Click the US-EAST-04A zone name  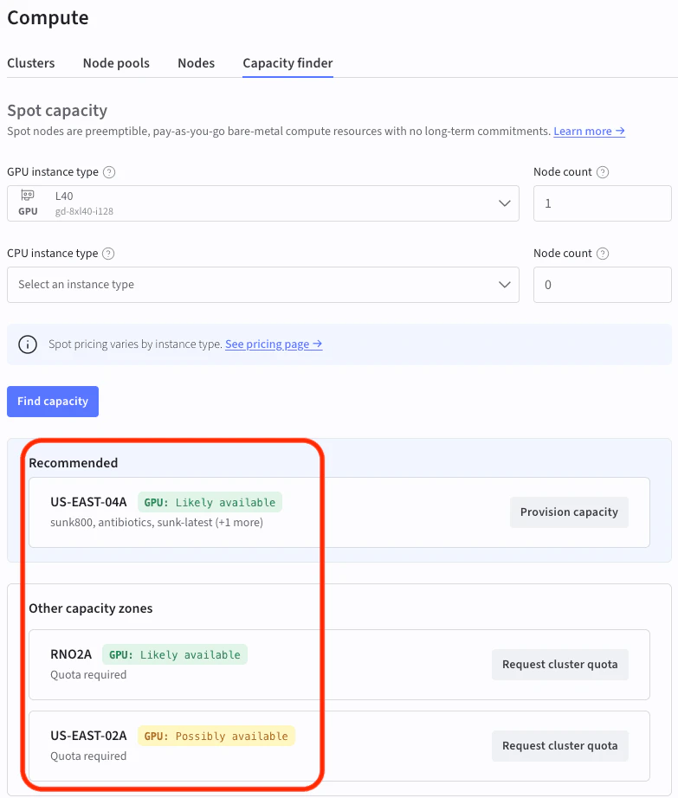pos(88,502)
